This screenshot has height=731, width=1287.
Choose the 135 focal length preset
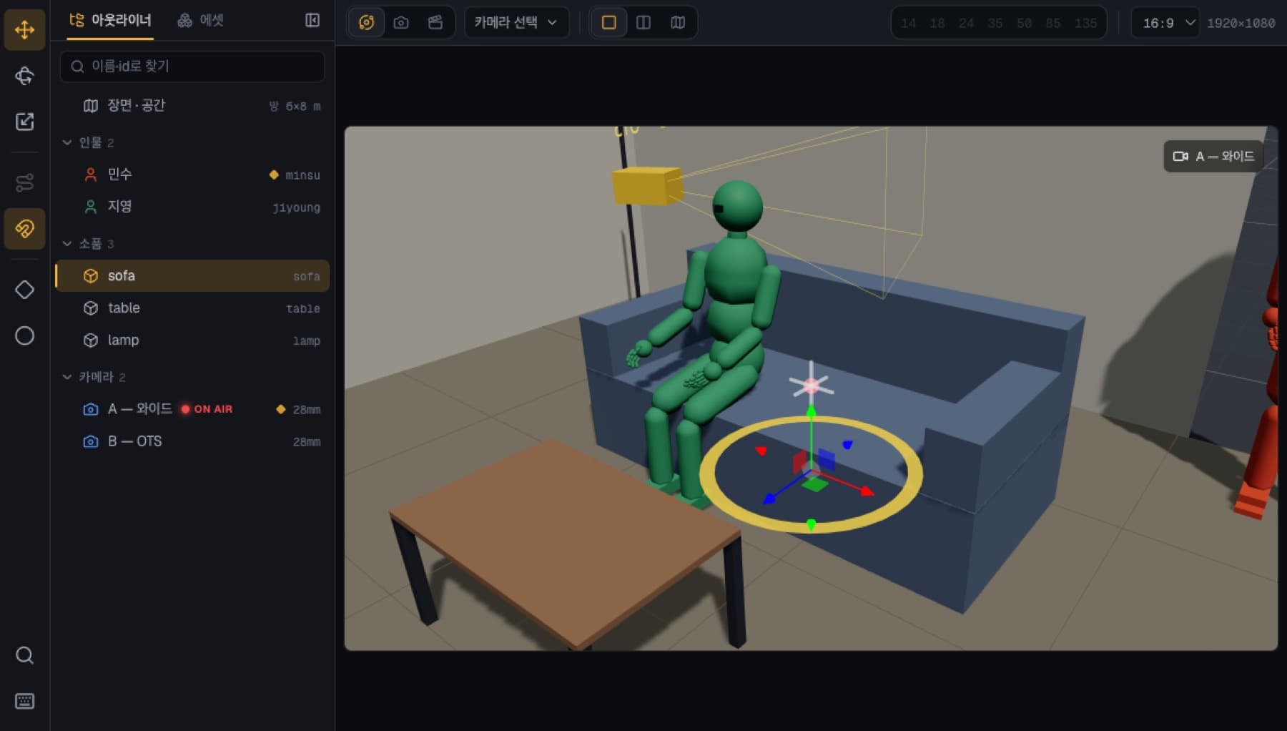[1085, 24]
